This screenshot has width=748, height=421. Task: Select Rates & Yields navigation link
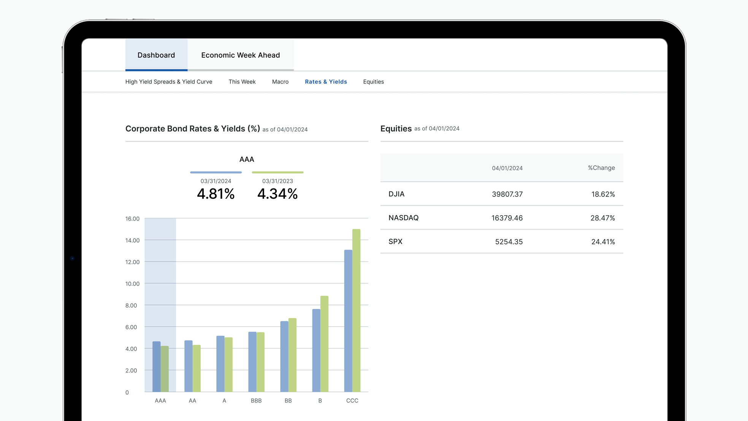coord(326,82)
